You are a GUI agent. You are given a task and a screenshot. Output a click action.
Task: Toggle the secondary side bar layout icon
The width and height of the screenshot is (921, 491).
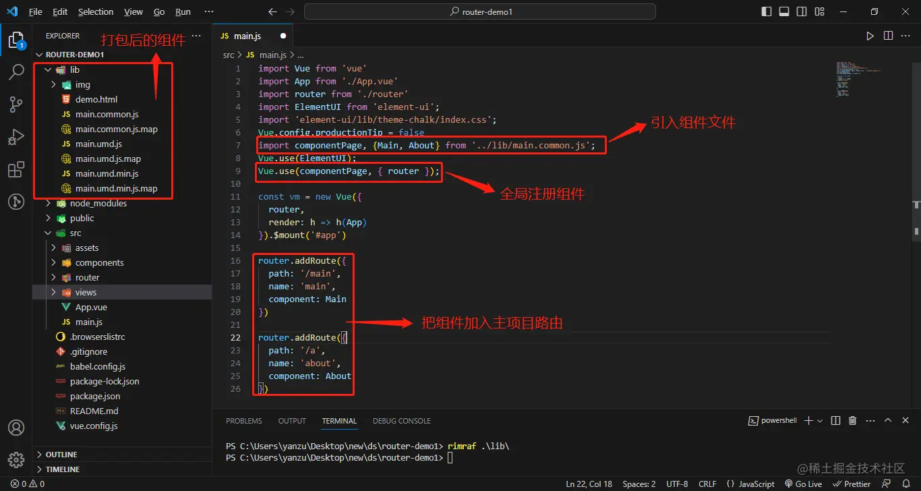tap(802, 11)
